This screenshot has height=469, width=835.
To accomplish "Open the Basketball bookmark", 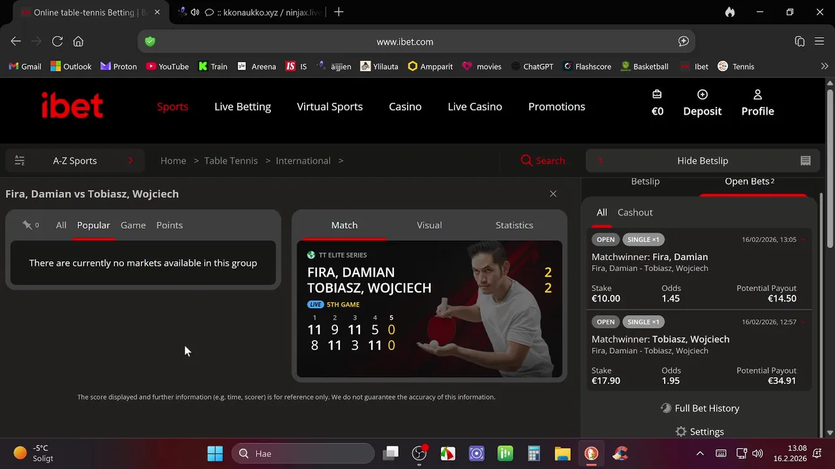I will point(645,66).
